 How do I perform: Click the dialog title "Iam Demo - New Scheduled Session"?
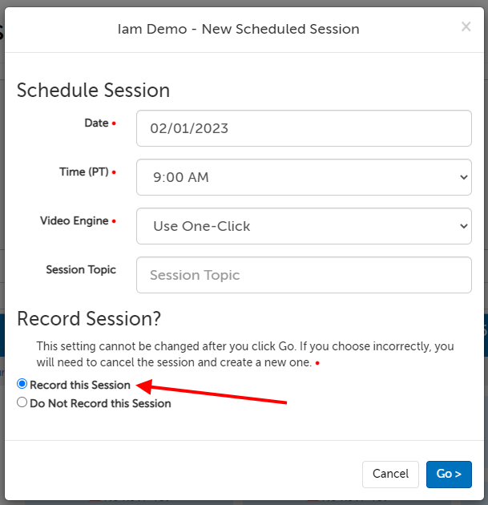[238, 29]
